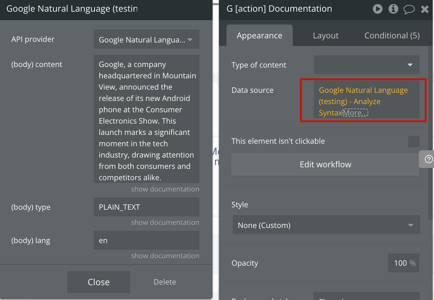Click the "(body) type" label
This screenshot has height=300, width=434.
click(31, 207)
